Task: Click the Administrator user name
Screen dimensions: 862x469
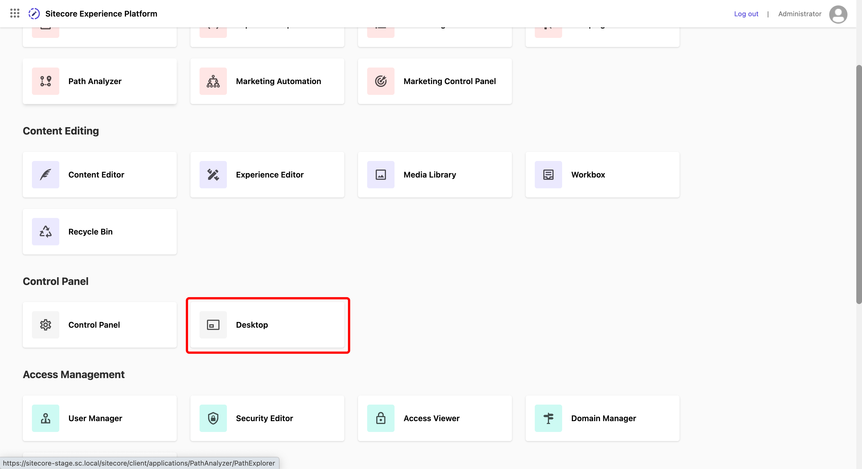Action: [799, 14]
